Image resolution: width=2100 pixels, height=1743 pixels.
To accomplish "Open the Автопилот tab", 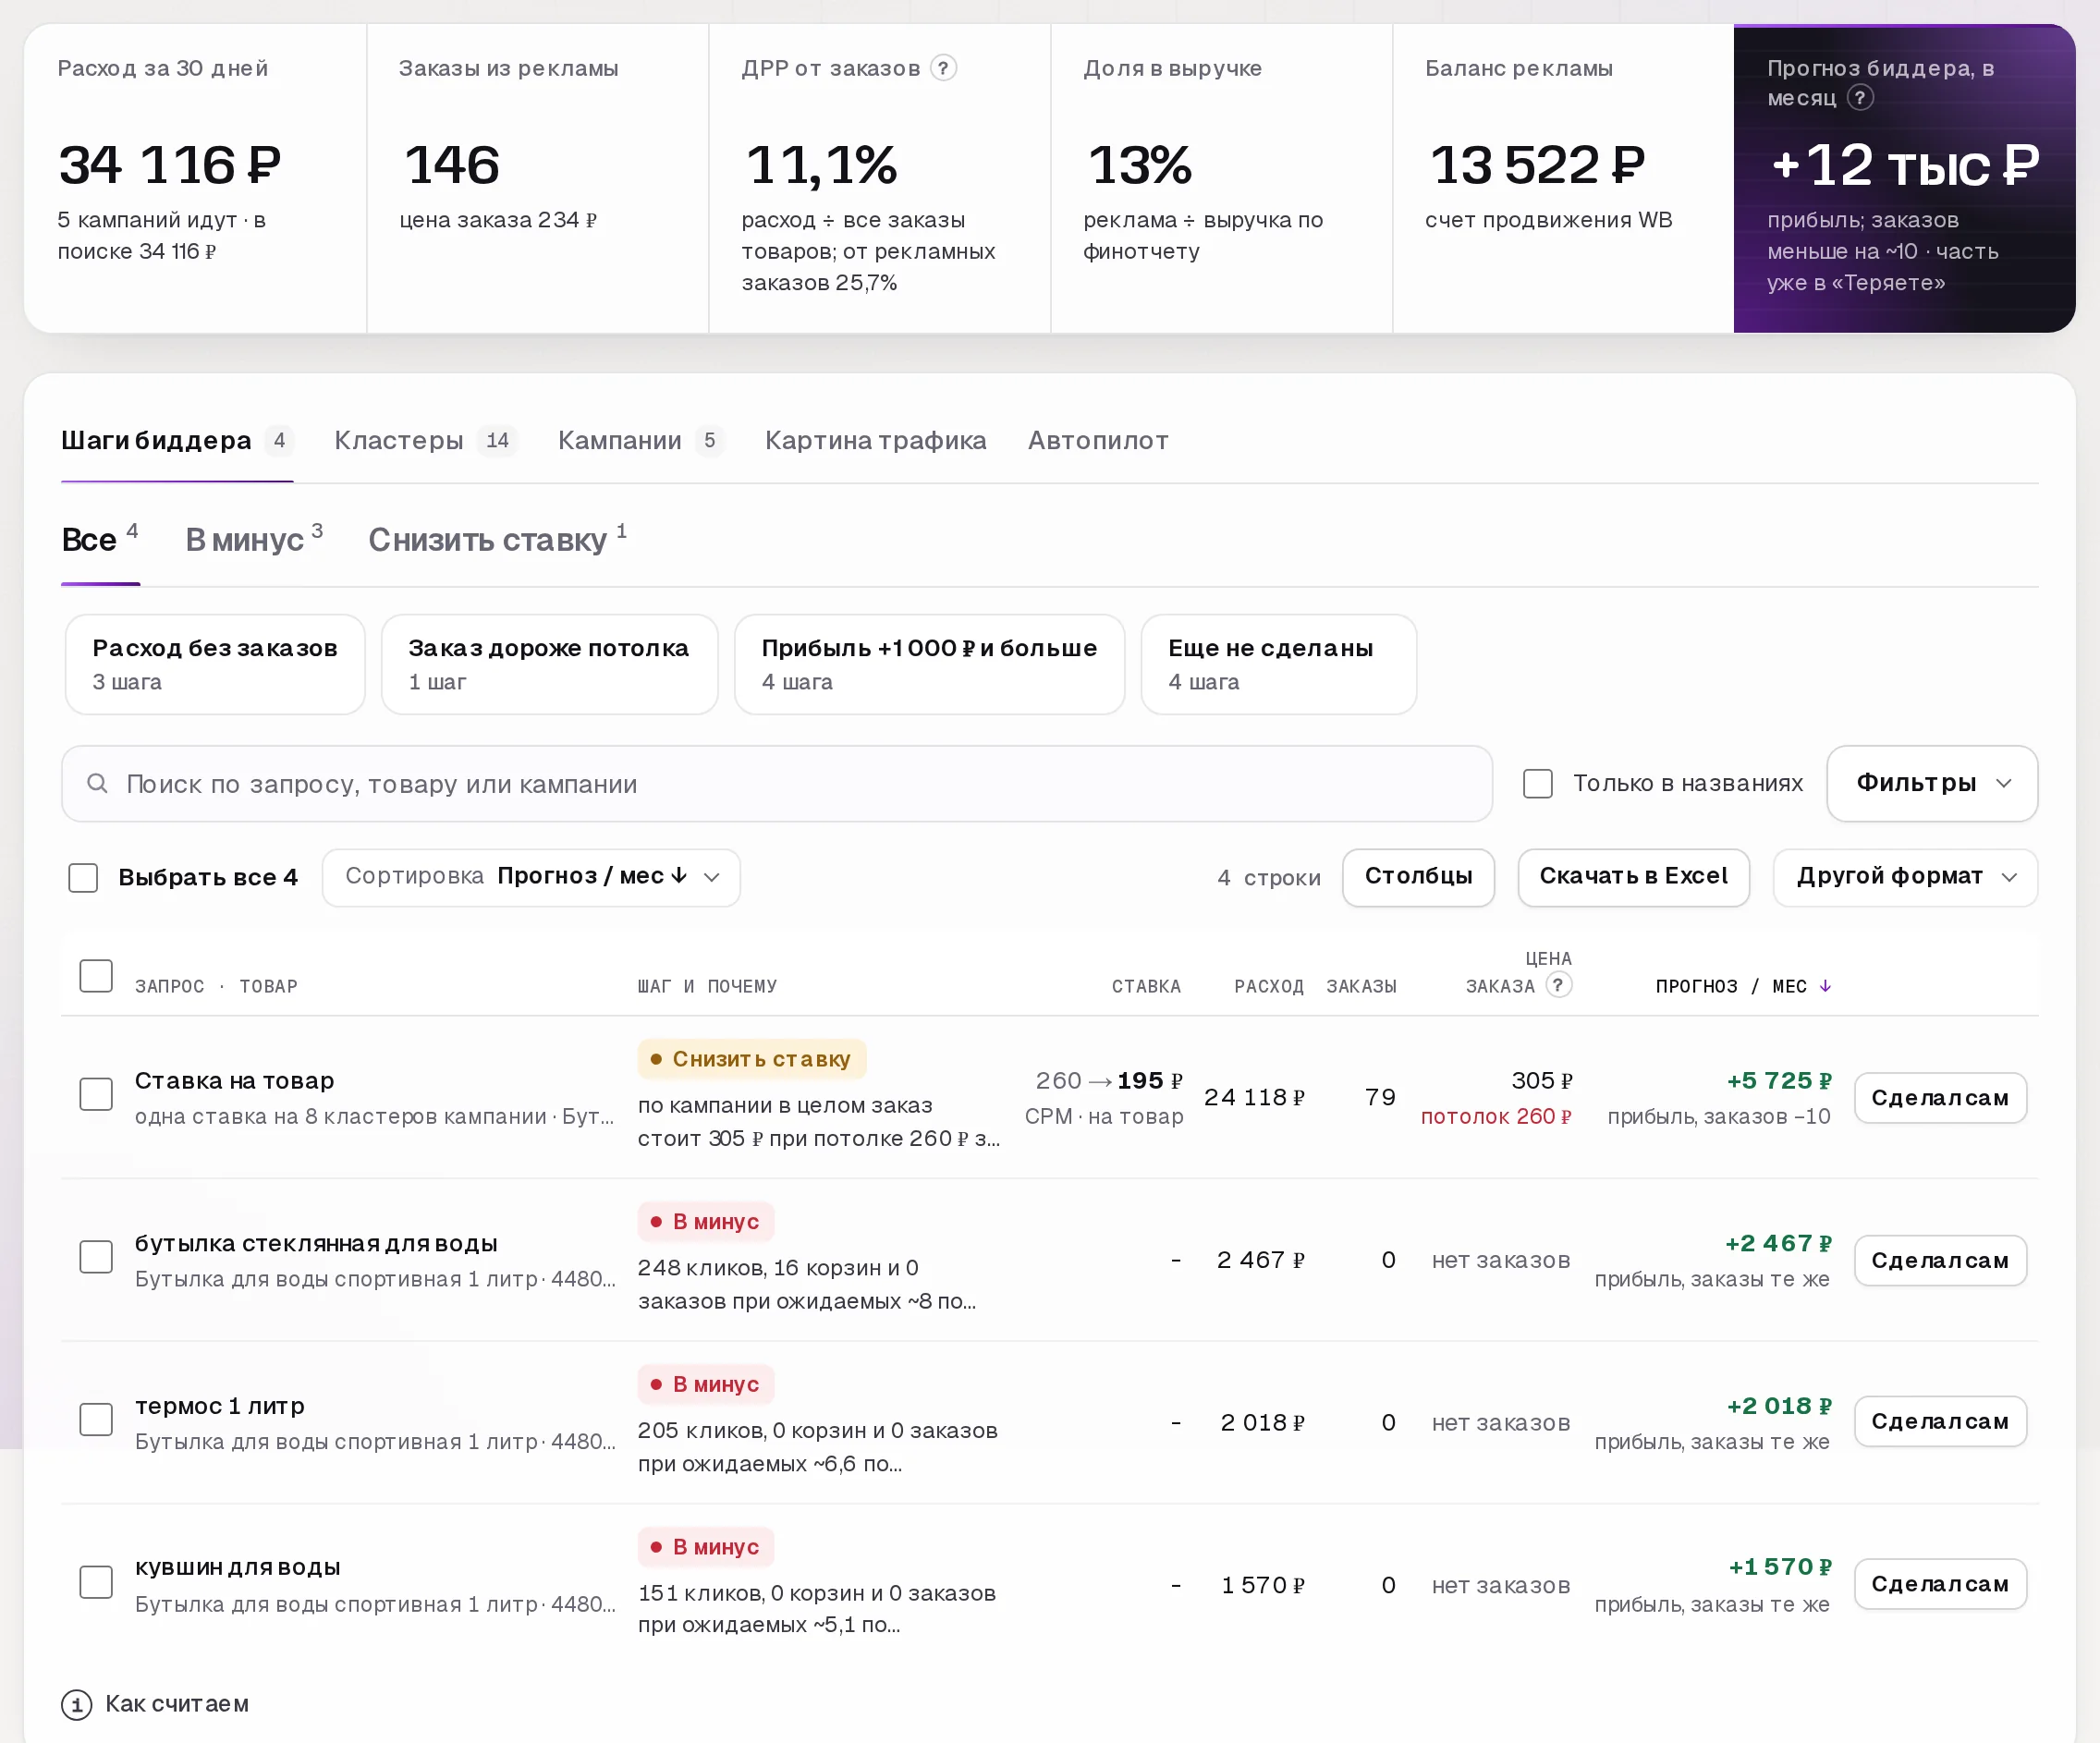I will click(1098, 441).
